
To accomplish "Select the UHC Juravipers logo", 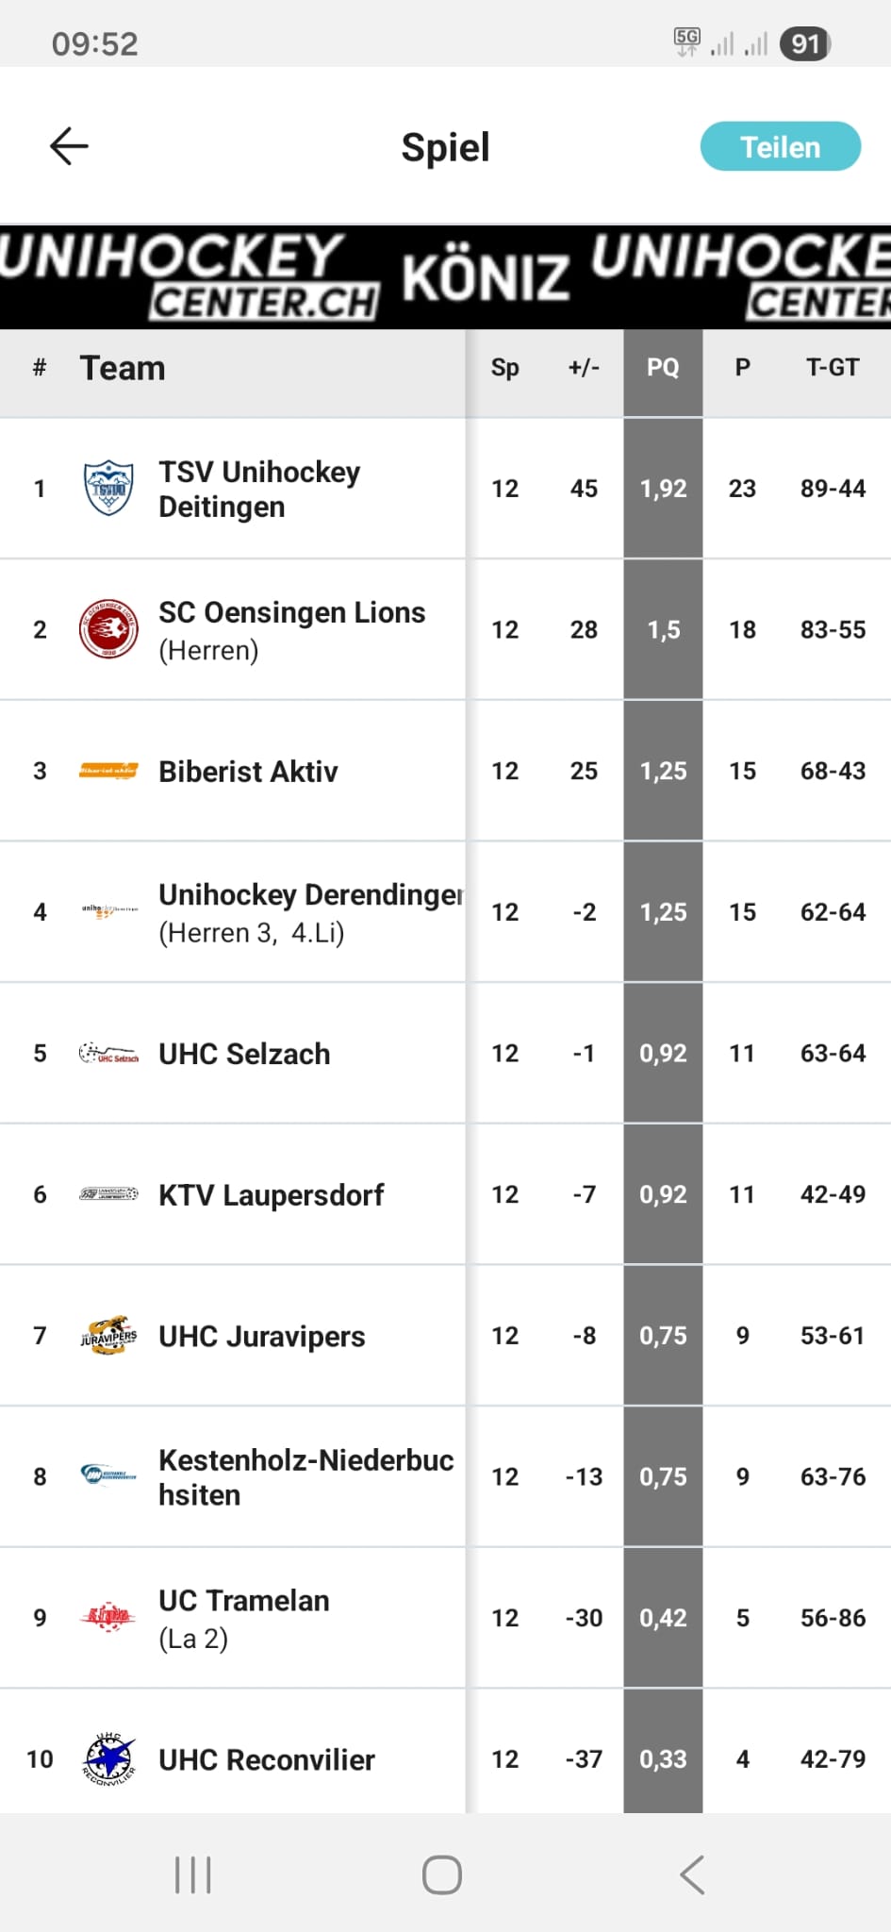I will pyautogui.click(x=108, y=1336).
